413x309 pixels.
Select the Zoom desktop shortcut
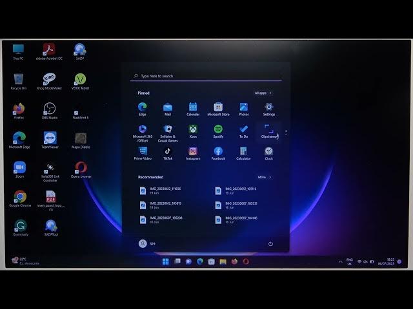[19, 169]
